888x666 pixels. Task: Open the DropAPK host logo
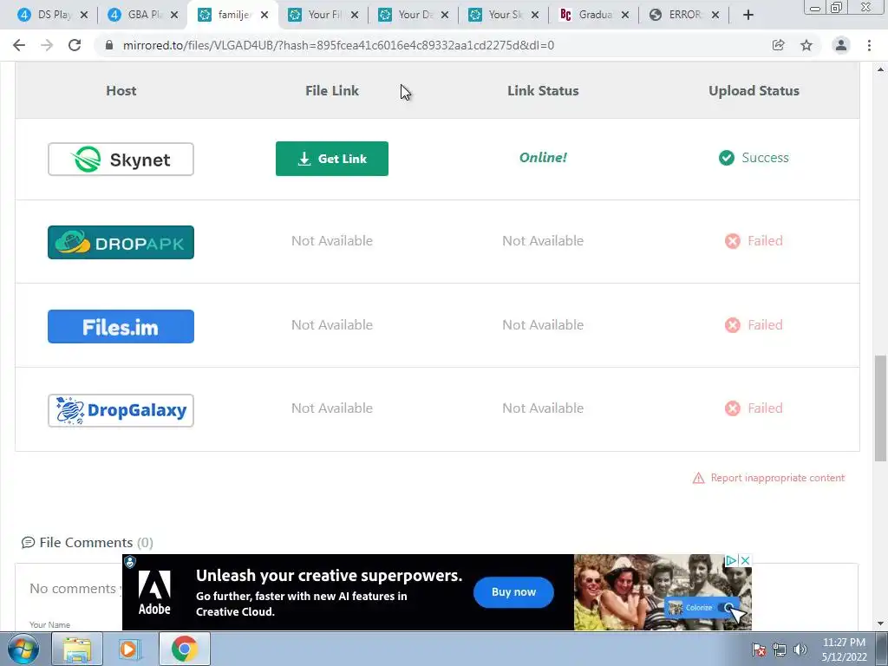click(x=121, y=243)
